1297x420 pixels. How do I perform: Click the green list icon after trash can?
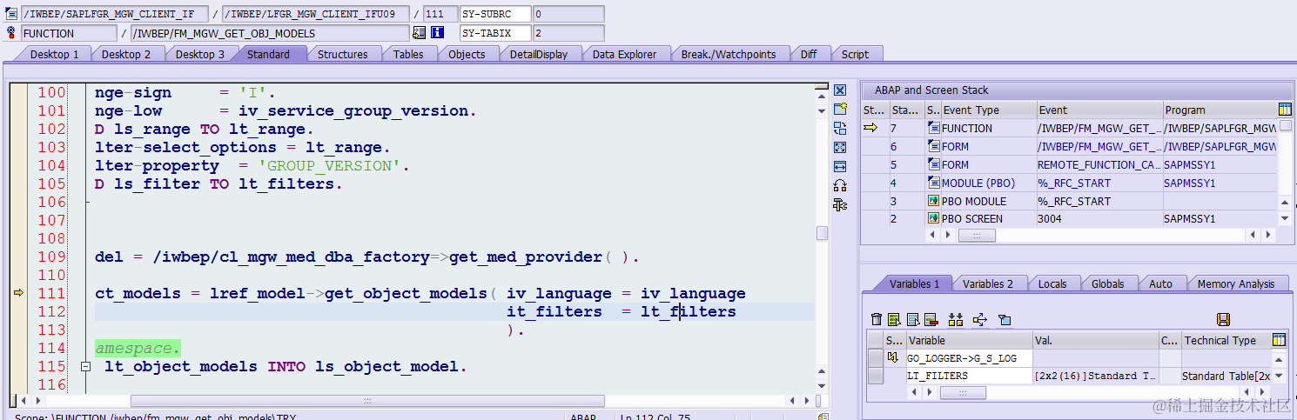coord(894,320)
